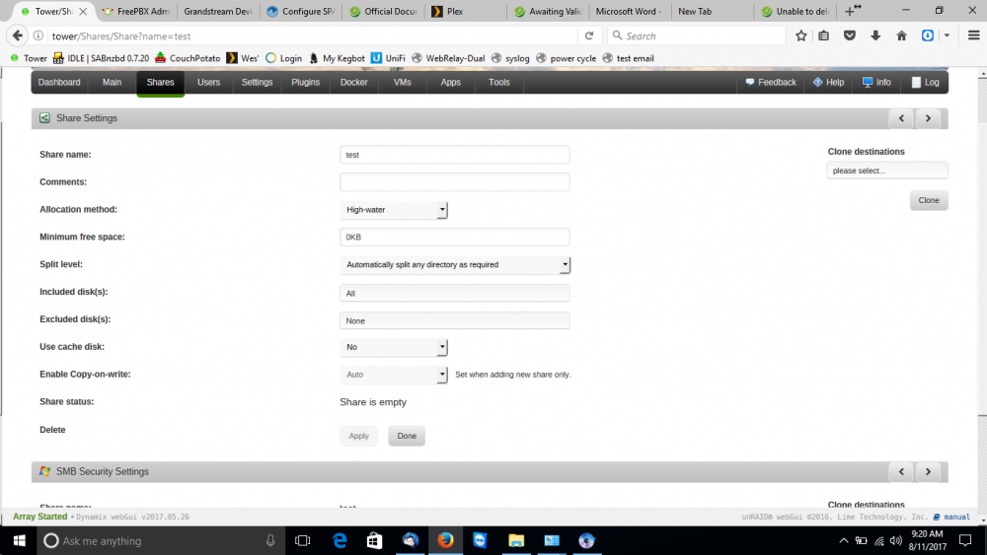Launch Microsoft Edge from taskbar
Image resolution: width=987 pixels, height=555 pixels.
tap(340, 540)
